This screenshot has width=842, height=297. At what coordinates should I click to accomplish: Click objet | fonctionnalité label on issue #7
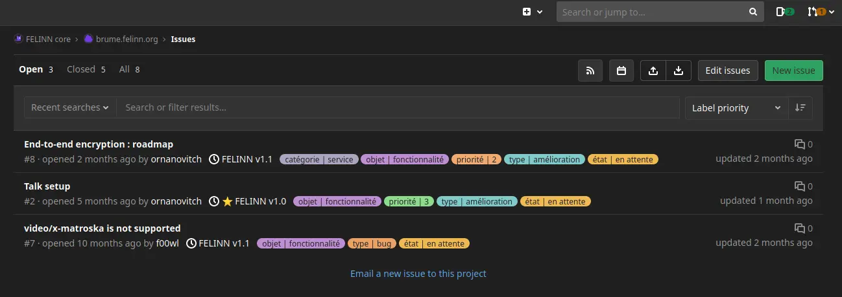[301, 243]
